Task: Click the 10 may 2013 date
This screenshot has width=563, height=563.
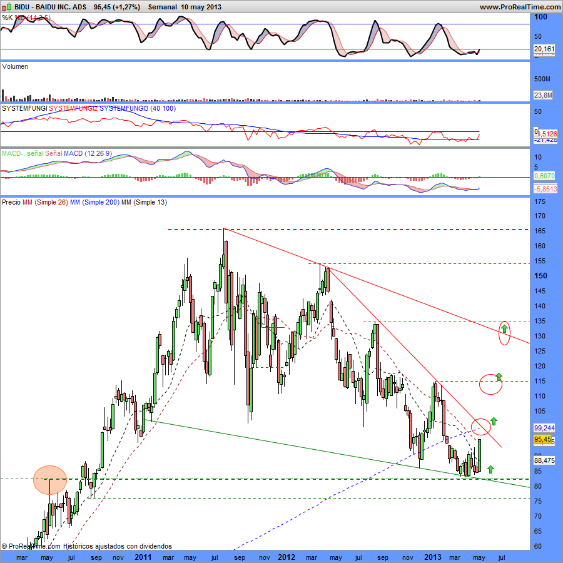Action: [x=201, y=7]
